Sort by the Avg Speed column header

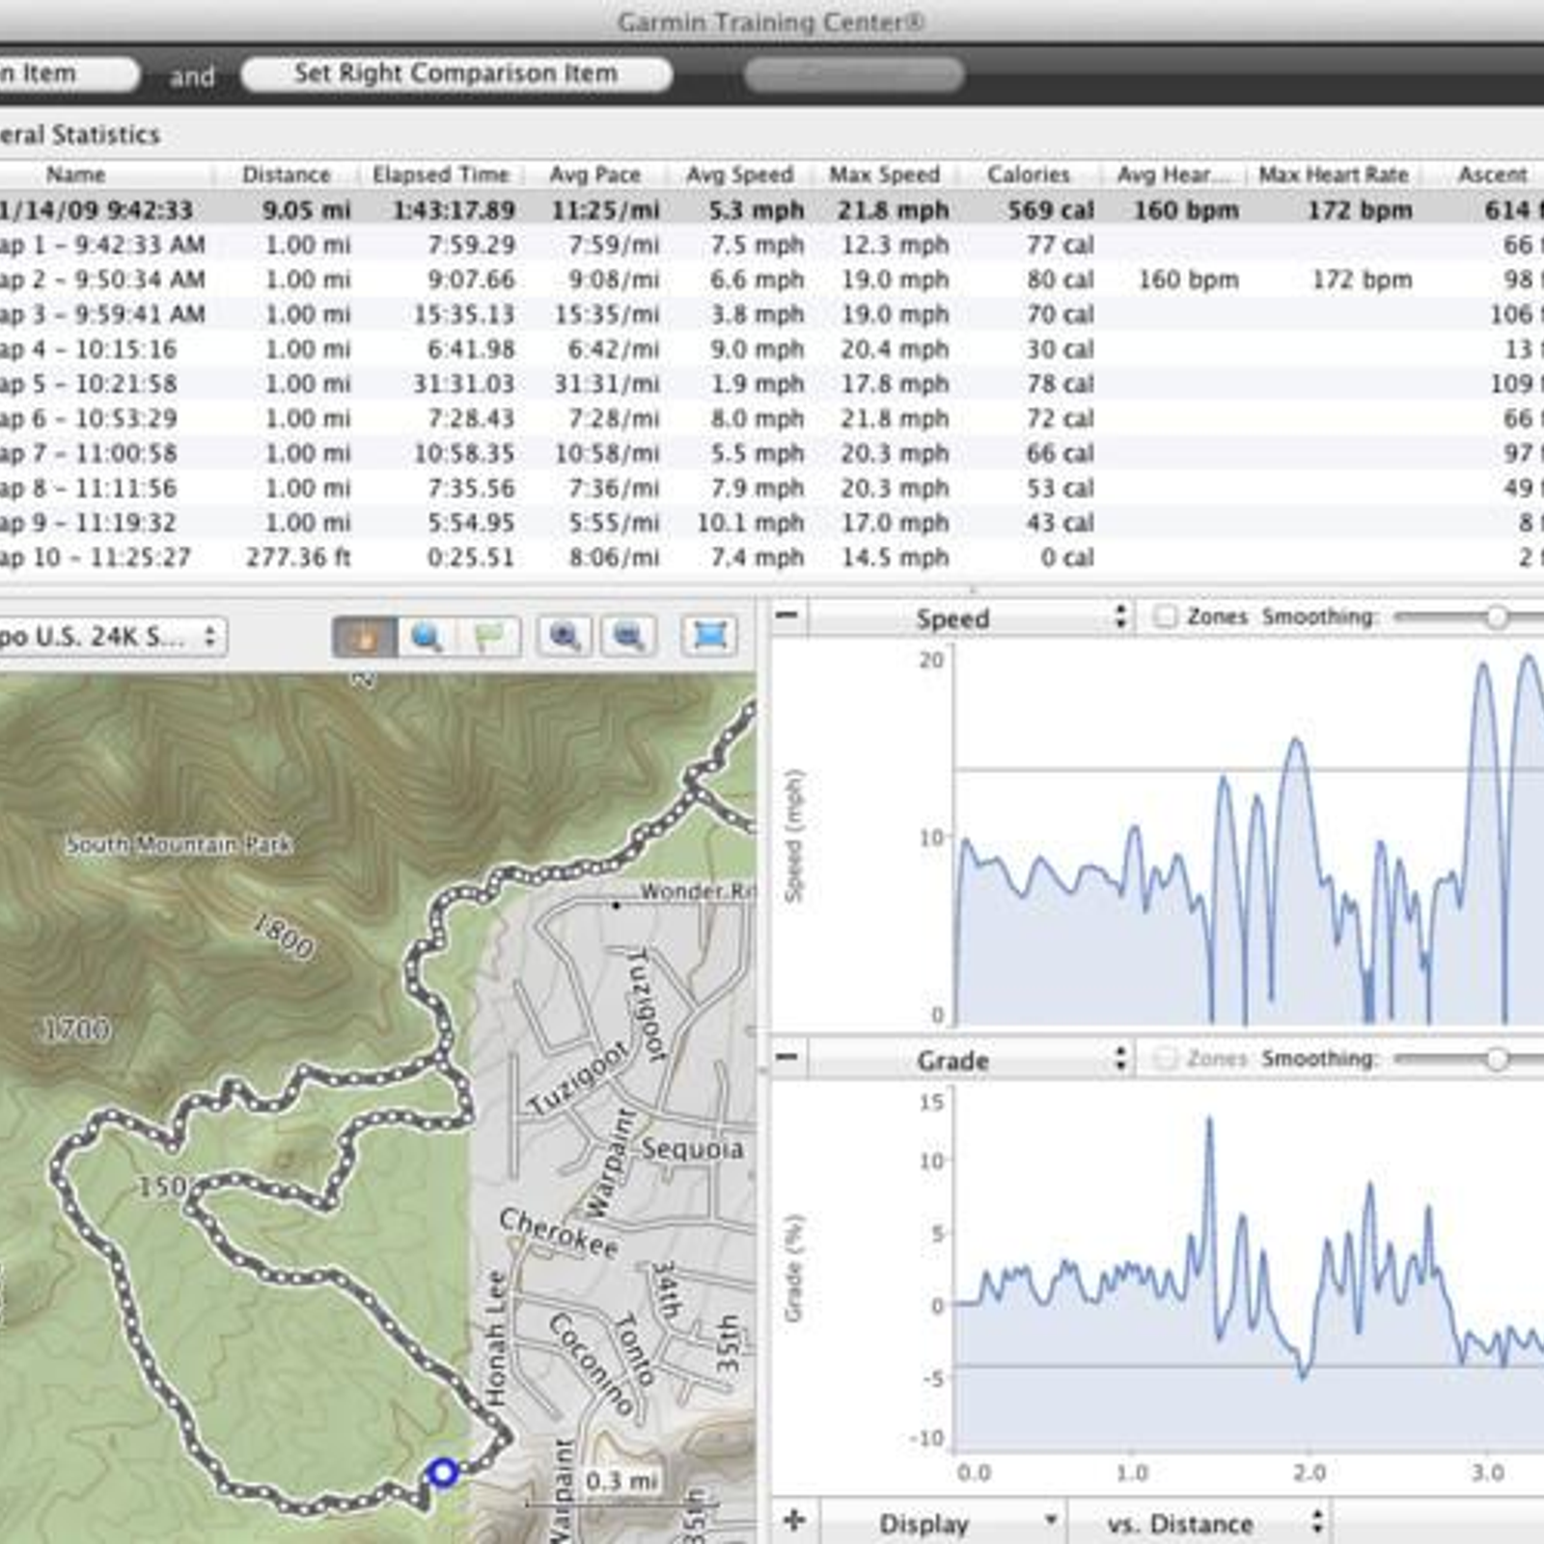740,175
